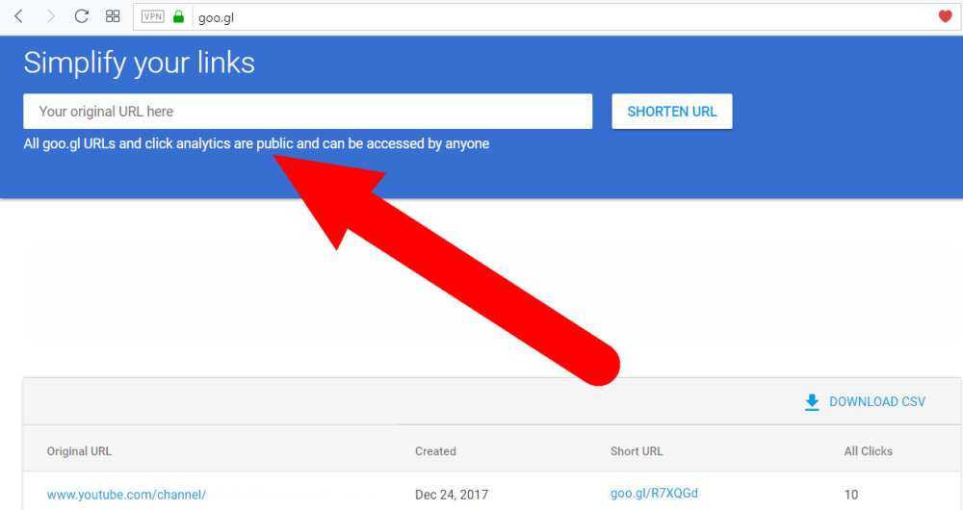Screen dimensions: 963x510
Task: Click the 'Simplify your links' heading
Action: pos(140,64)
